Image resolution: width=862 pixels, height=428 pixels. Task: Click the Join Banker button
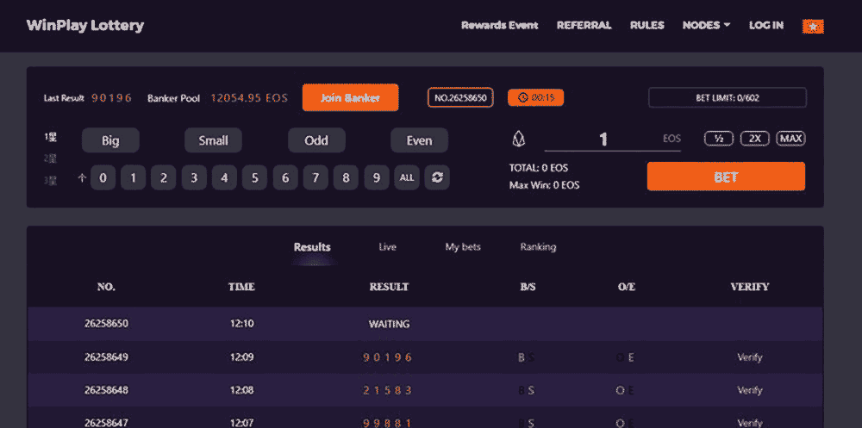350,98
